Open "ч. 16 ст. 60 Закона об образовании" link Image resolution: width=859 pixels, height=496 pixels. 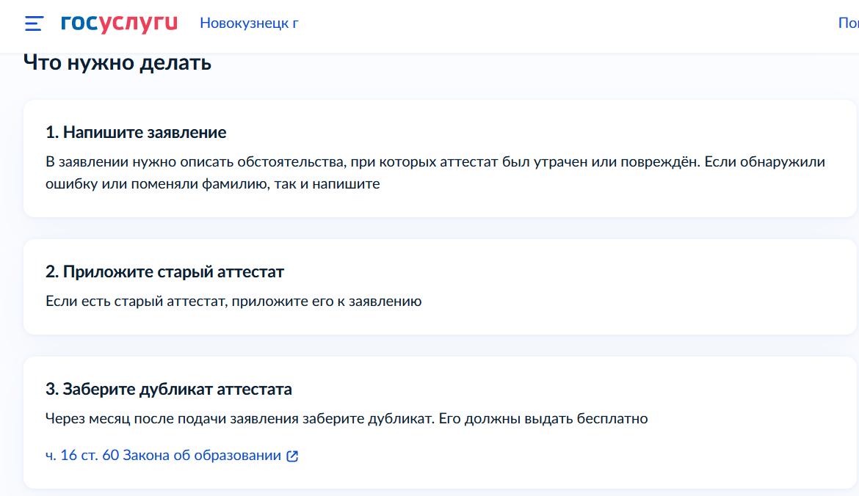pyautogui.click(x=163, y=456)
